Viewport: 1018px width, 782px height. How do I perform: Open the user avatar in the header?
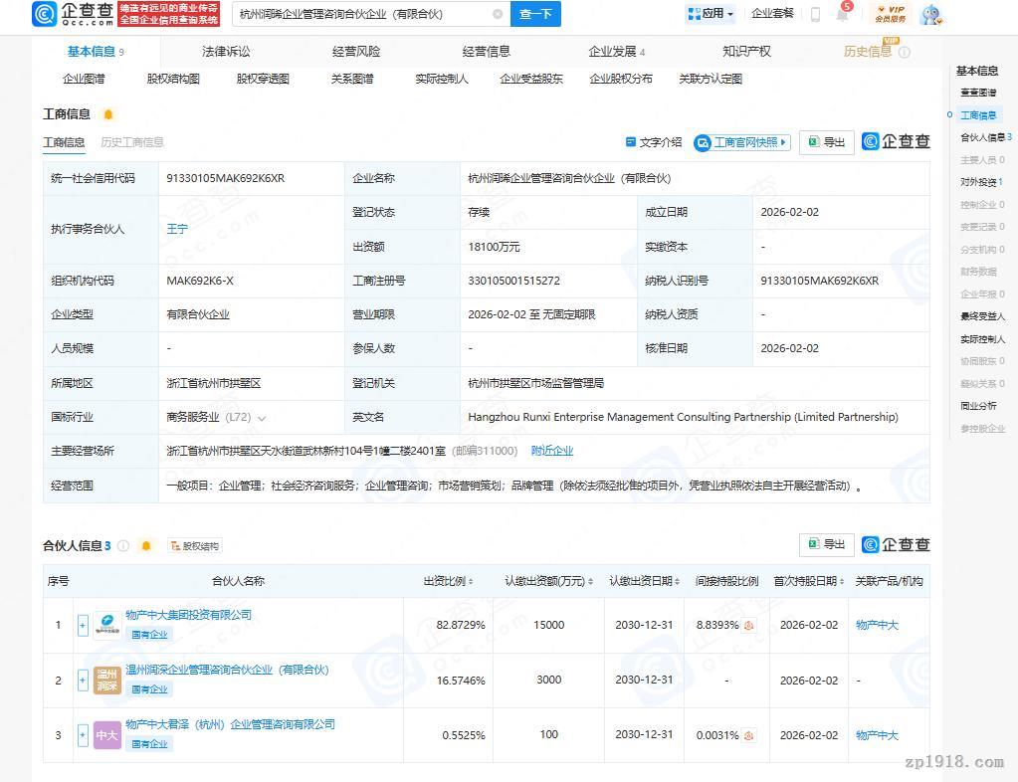point(930,14)
